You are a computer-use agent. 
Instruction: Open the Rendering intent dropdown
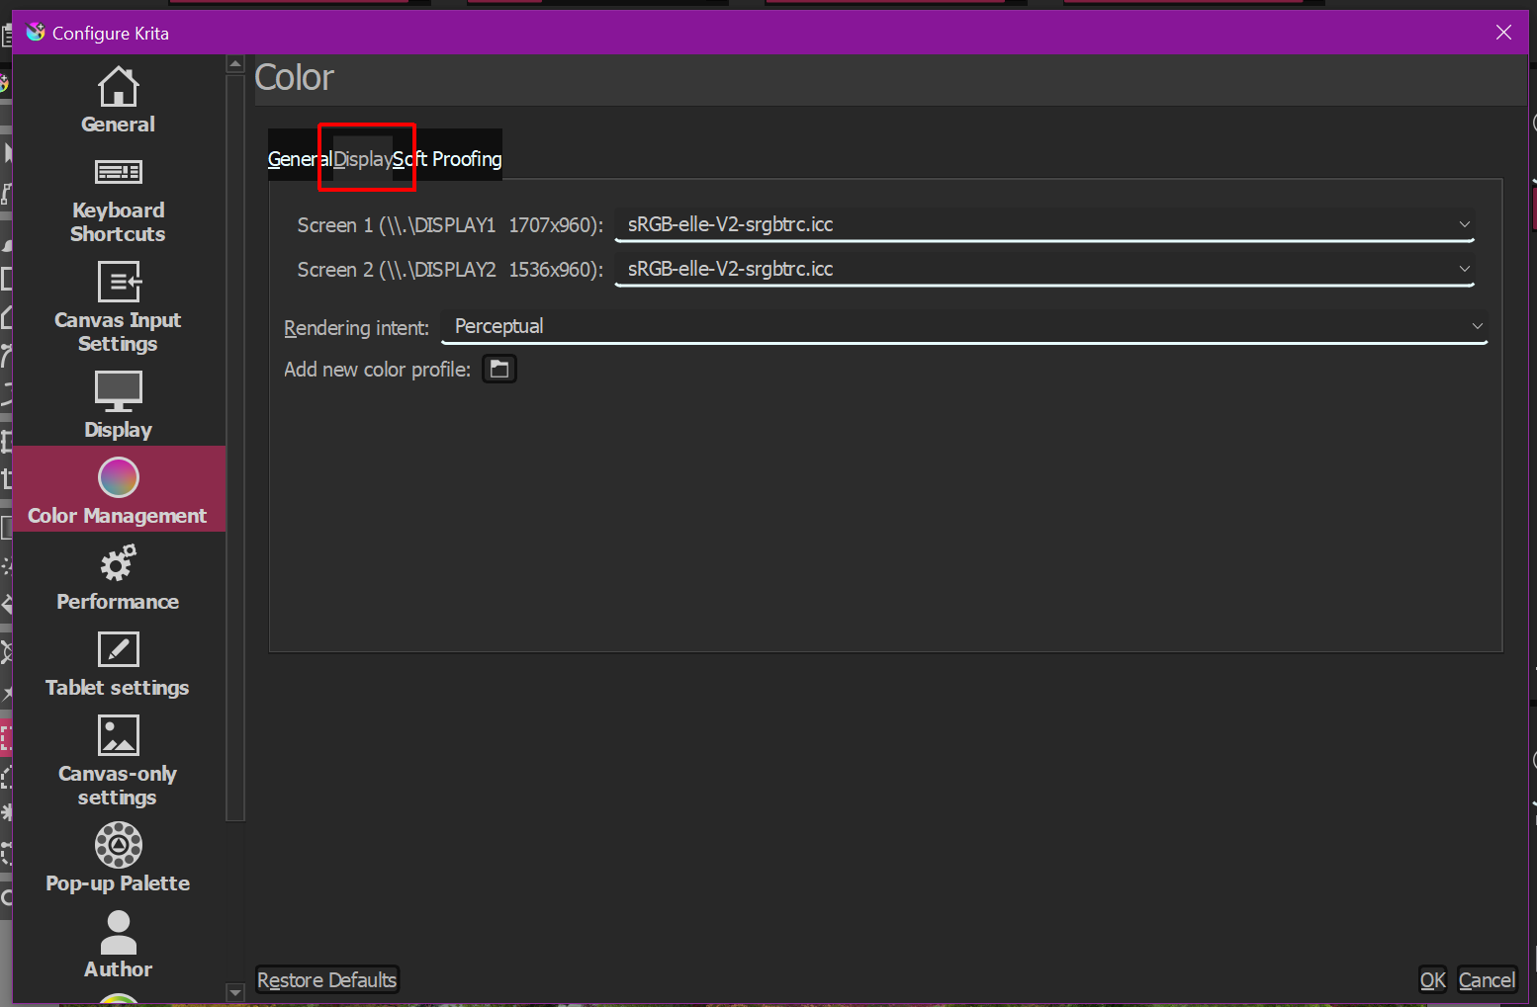click(x=964, y=326)
